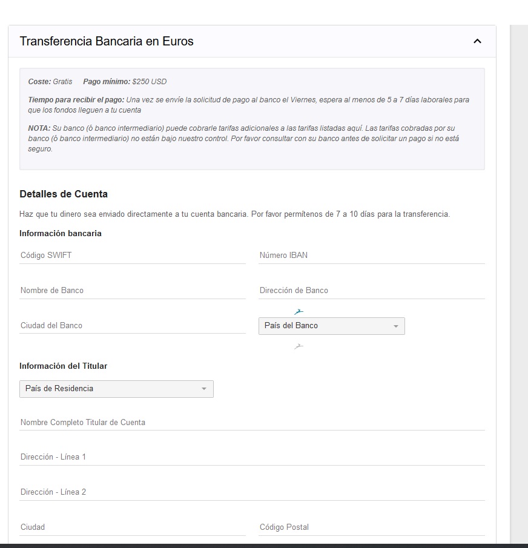Image resolution: width=528 pixels, height=548 pixels.
Task: Open the País del Banco dropdown
Action: (331, 326)
